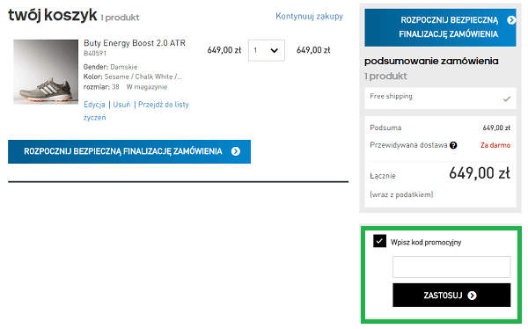Remove the item with the Usuń link
The image size is (528, 329).
tap(121, 105)
